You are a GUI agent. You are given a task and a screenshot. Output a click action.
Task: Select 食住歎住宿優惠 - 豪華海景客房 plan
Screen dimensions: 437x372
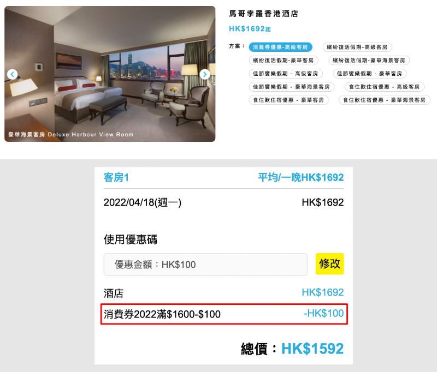[x=385, y=100]
